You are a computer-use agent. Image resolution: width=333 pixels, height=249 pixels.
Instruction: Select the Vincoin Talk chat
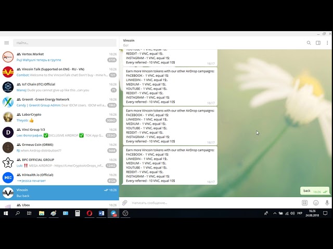point(59,72)
